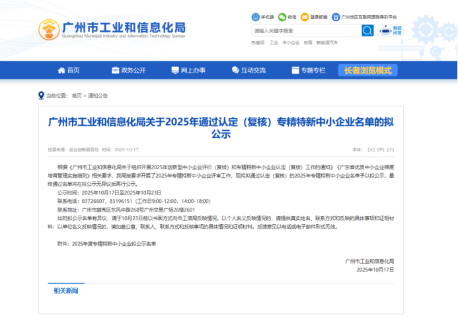Screen dimensions: 458x318
Task: Open attachment 2025年度专精特新中小企业拟公示名单
Action: tap(114, 244)
